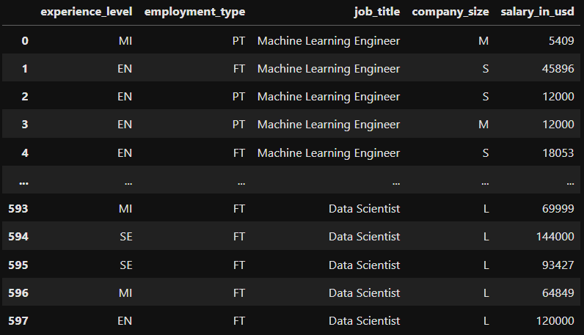
Task: Click employment type PT in row 2
Action: [x=238, y=97]
